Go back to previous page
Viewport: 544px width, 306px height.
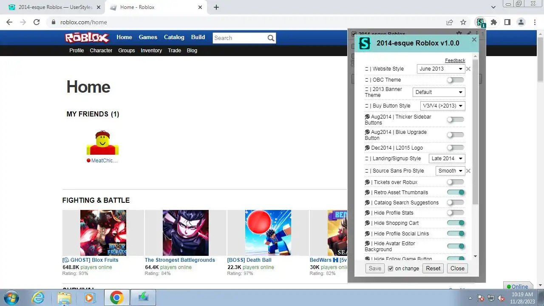(9, 22)
